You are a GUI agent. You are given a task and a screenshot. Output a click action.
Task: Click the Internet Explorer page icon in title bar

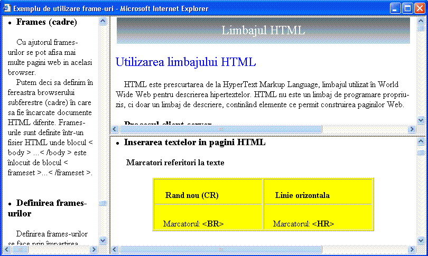tap(7, 8)
